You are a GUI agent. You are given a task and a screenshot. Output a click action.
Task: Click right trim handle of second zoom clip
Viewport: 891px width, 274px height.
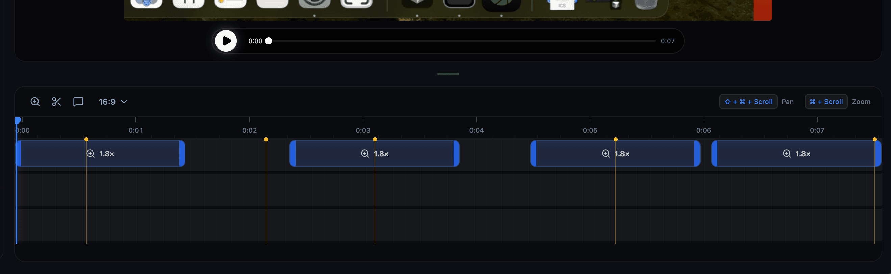pyautogui.click(x=456, y=154)
